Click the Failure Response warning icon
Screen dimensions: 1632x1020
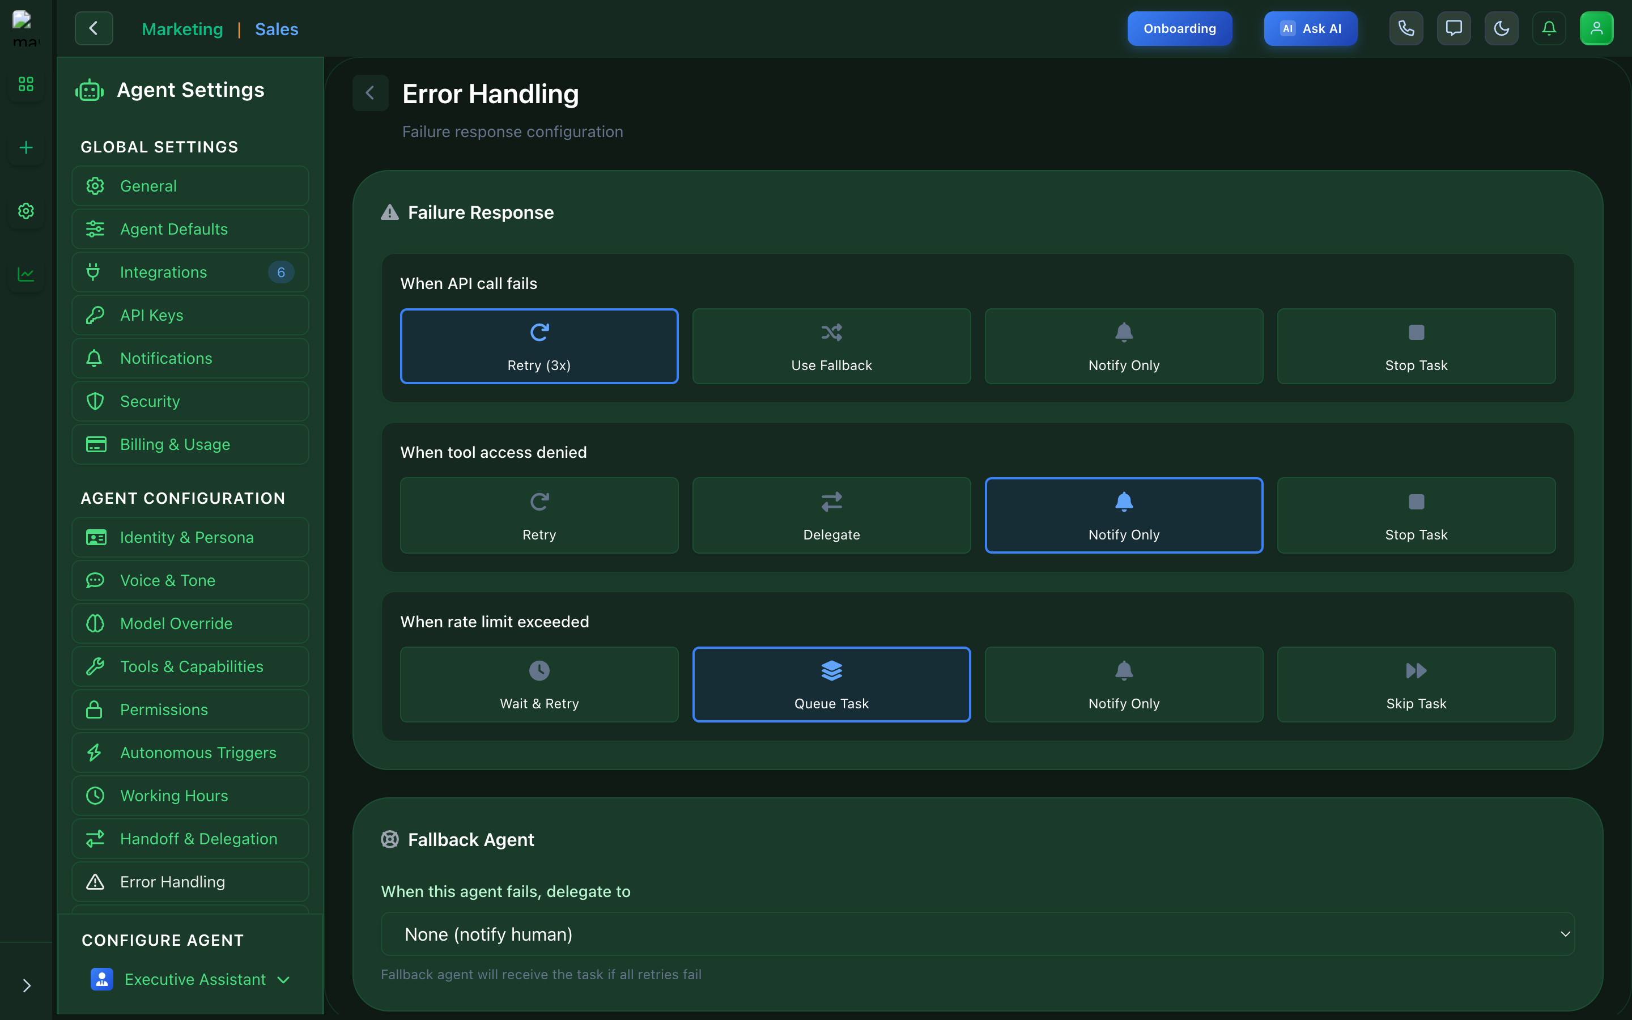(390, 212)
